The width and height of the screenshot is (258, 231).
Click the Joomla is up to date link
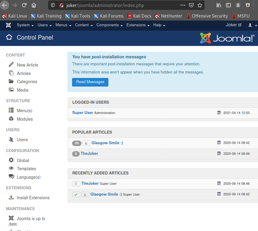[x=27, y=221]
